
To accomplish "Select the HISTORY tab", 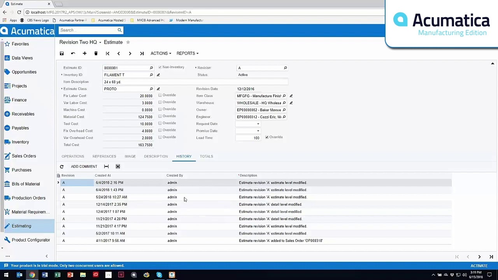I will pyautogui.click(x=184, y=156).
